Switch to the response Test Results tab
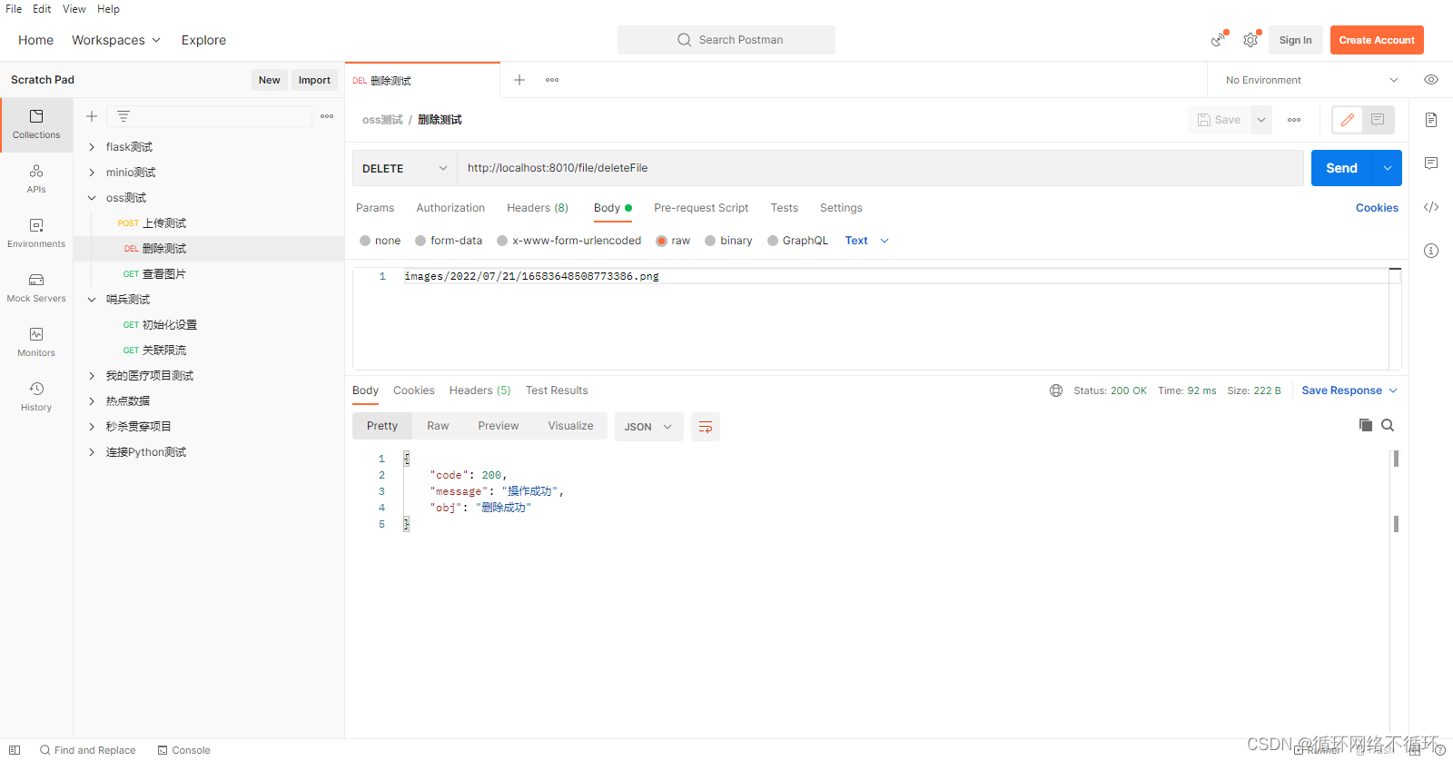Image resolution: width=1453 pixels, height=761 pixels. [x=557, y=390]
